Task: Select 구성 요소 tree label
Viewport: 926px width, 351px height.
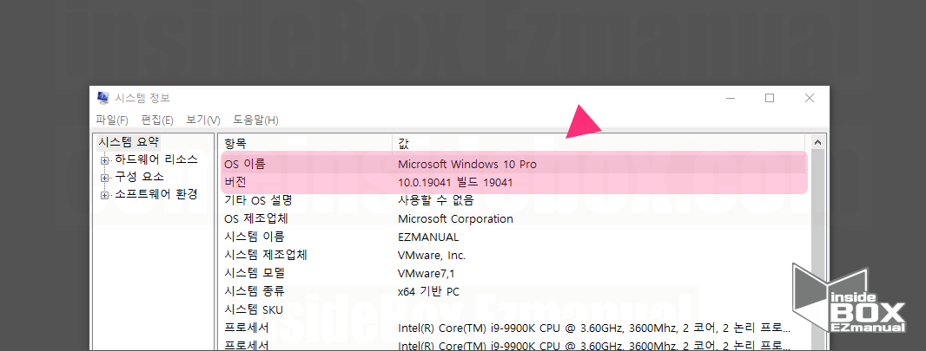Action: (139, 177)
